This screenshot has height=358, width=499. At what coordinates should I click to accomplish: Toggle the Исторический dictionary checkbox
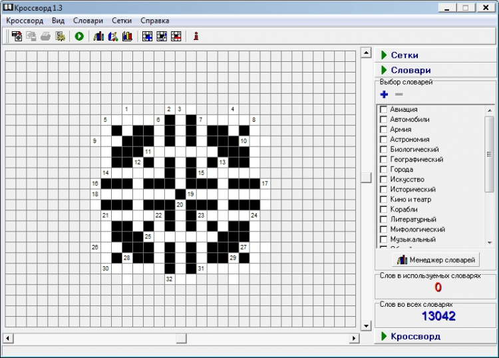tap(384, 190)
